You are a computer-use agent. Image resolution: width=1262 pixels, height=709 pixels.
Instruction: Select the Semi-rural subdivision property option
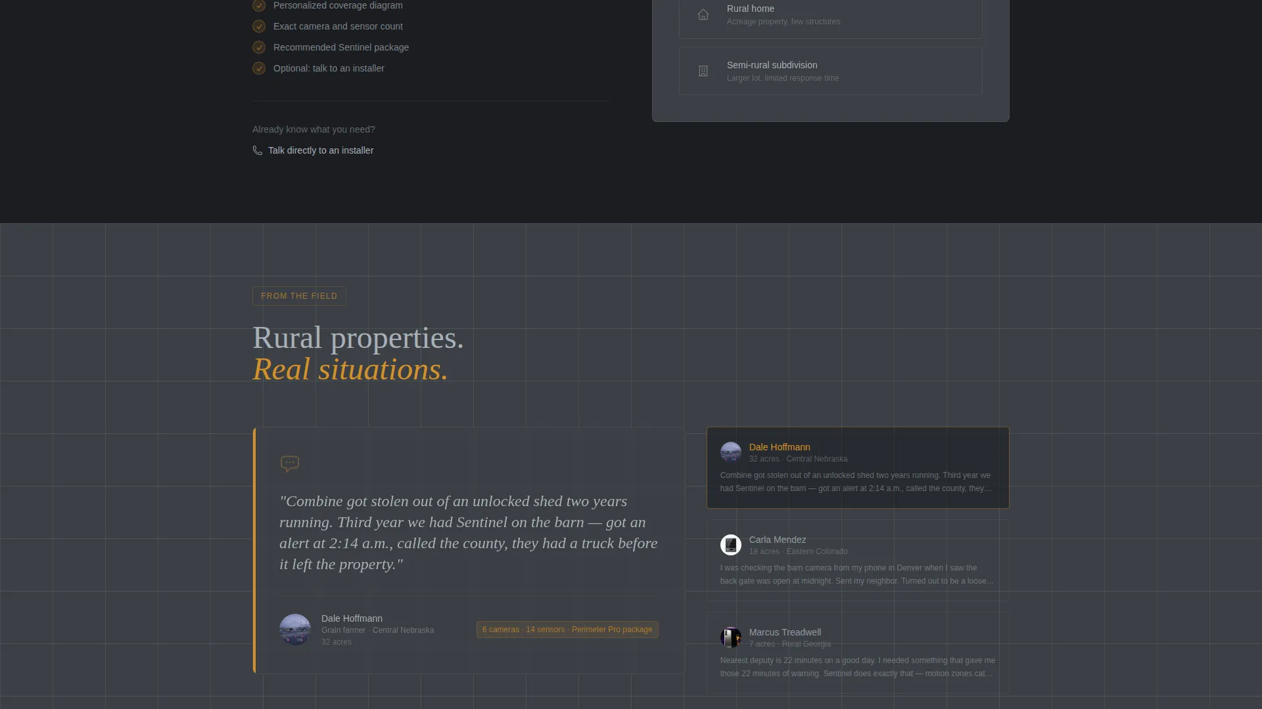(831, 71)
